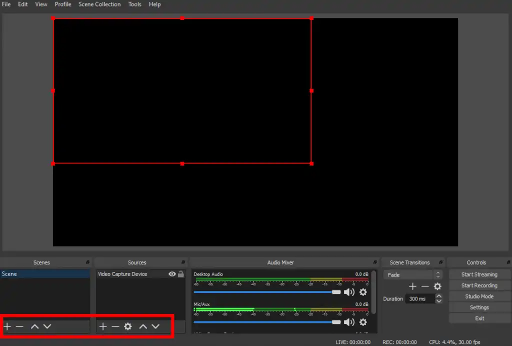This screenshot has height=346, width=512.
Task: Click Desktop Audio 0.0 dB value
Action: coord(362,274)
